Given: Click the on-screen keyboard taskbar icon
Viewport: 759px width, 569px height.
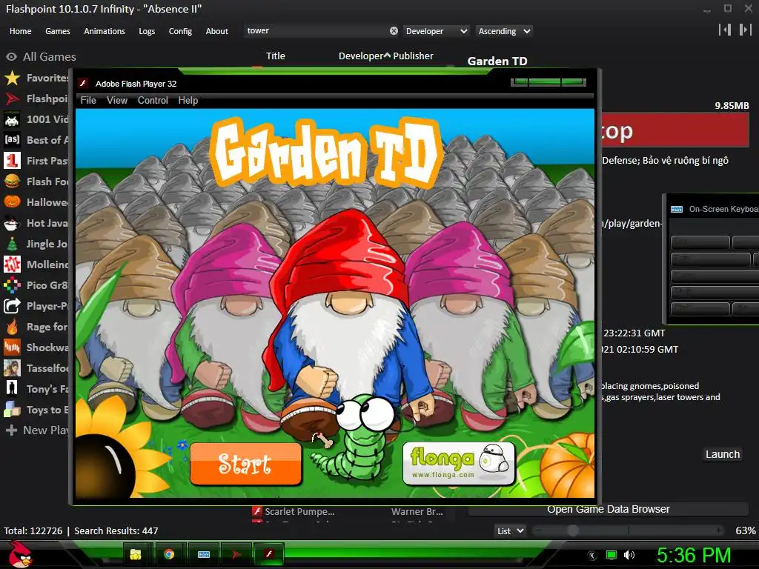Looking at the screenshot, I should tap(204, 554).
